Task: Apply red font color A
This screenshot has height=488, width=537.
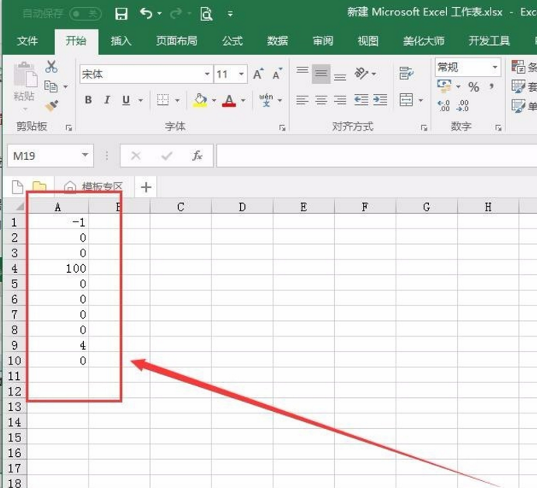Action: click(x=229, y=100)
